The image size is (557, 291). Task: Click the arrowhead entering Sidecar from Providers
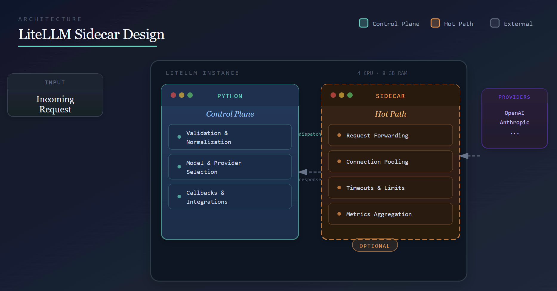click(x=464, y=156)
